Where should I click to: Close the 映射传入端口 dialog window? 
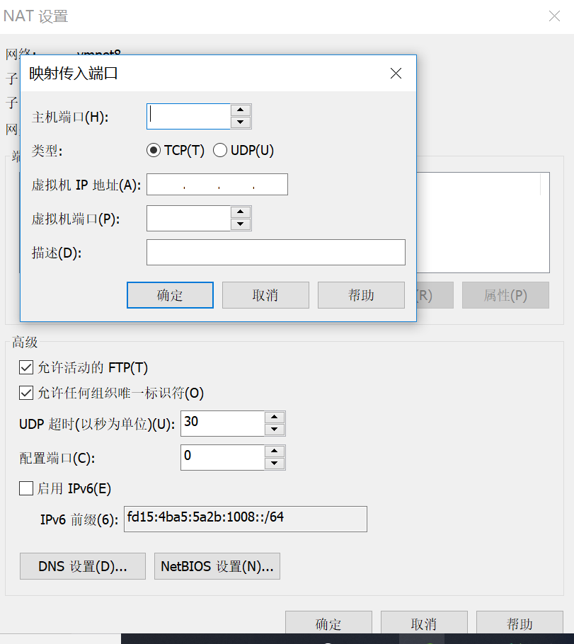click(396, 74)
